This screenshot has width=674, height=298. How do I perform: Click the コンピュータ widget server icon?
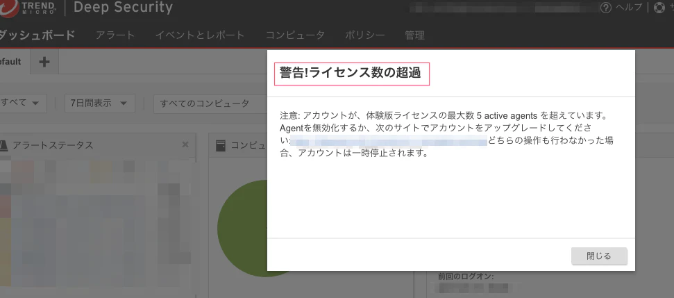click(x=221, y=145)
